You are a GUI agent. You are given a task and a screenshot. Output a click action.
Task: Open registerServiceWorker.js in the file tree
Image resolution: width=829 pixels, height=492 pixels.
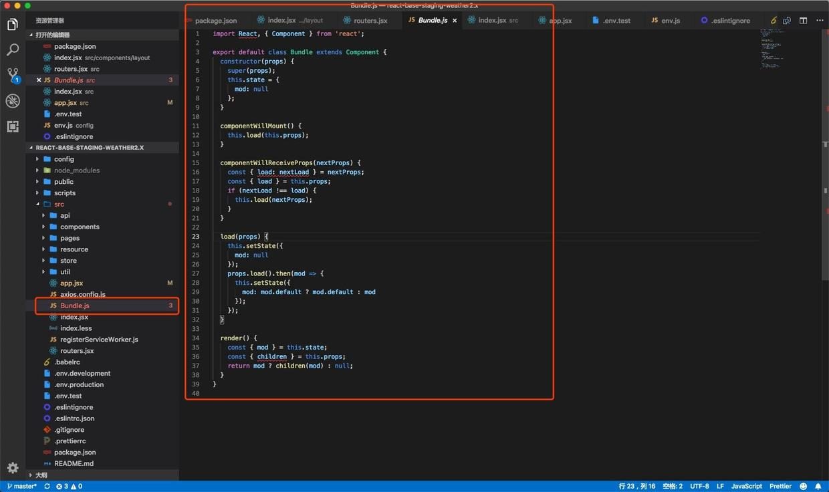[x=99, y=340]
